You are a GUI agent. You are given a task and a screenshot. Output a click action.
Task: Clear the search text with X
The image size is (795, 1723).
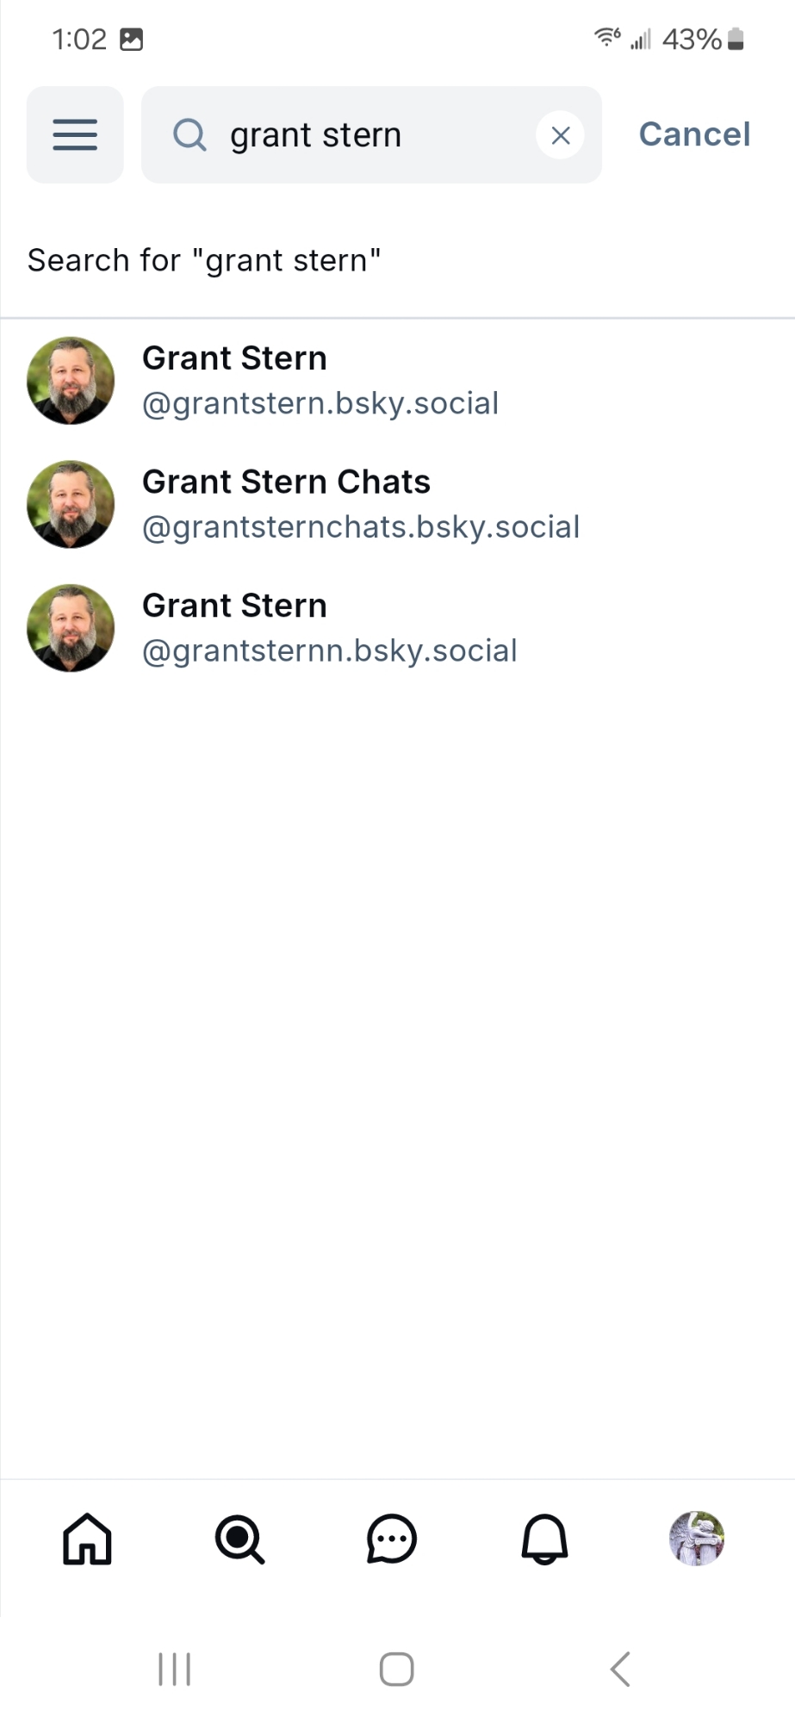click(561, 135)
